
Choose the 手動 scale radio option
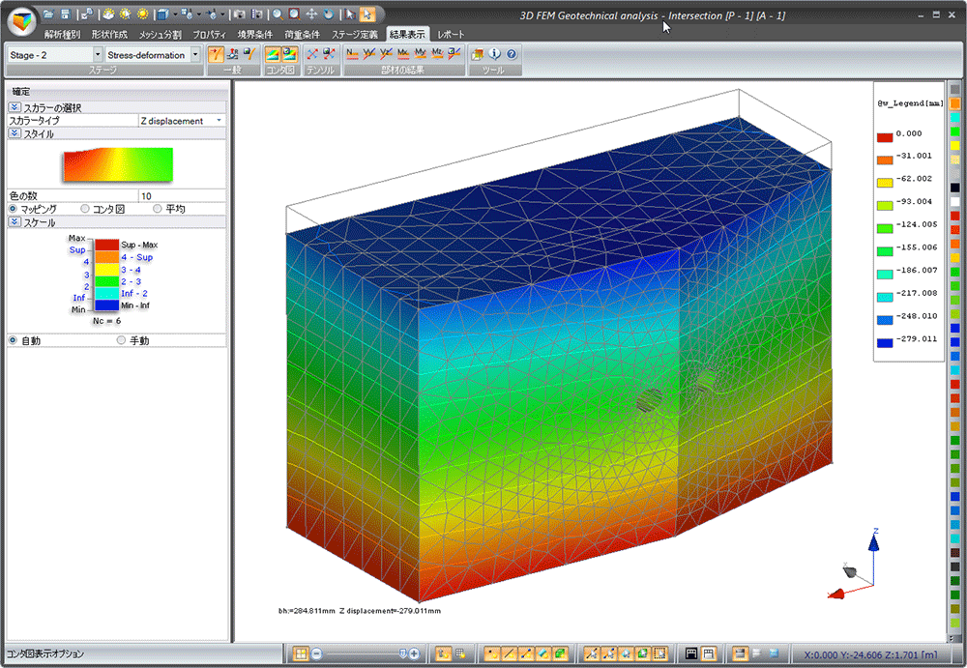tap(121, 340)
